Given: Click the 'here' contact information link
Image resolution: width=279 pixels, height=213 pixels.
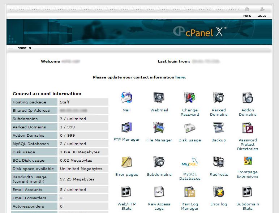Looking at the screenshot, I should [180, 77].
